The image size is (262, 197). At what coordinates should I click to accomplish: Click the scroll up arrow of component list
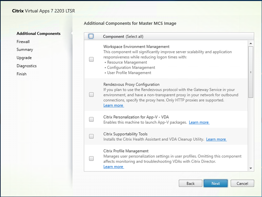point(251,43)
